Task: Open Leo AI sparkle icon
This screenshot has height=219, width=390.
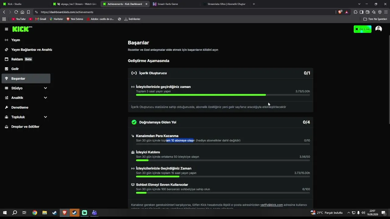Action: click(x=374, y=12)
